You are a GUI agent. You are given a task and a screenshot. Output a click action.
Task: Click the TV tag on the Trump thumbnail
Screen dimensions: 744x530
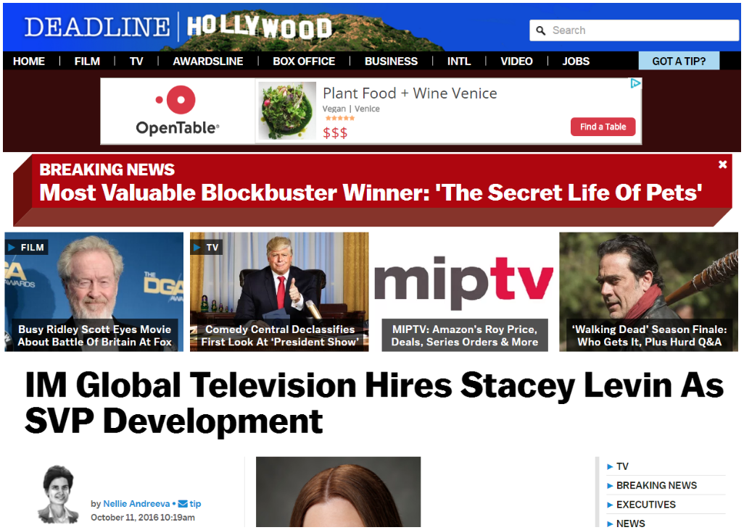207,247
